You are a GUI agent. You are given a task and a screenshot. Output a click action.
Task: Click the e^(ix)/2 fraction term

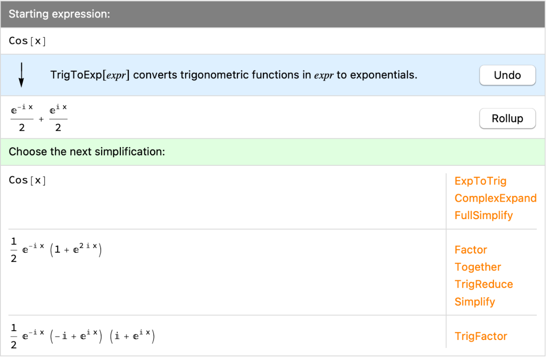(x=58, y=118)
